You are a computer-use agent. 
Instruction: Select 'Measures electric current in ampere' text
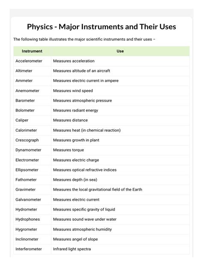tap(86, 81)
